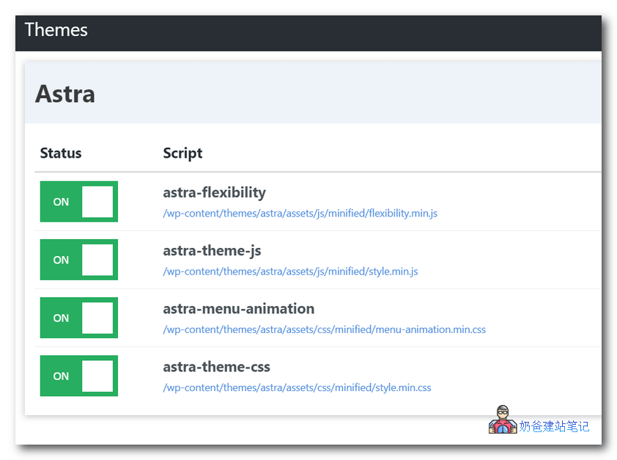617x460 pixels.
Task: Click the mascot icon in the watermark
Action: point(503,420)
